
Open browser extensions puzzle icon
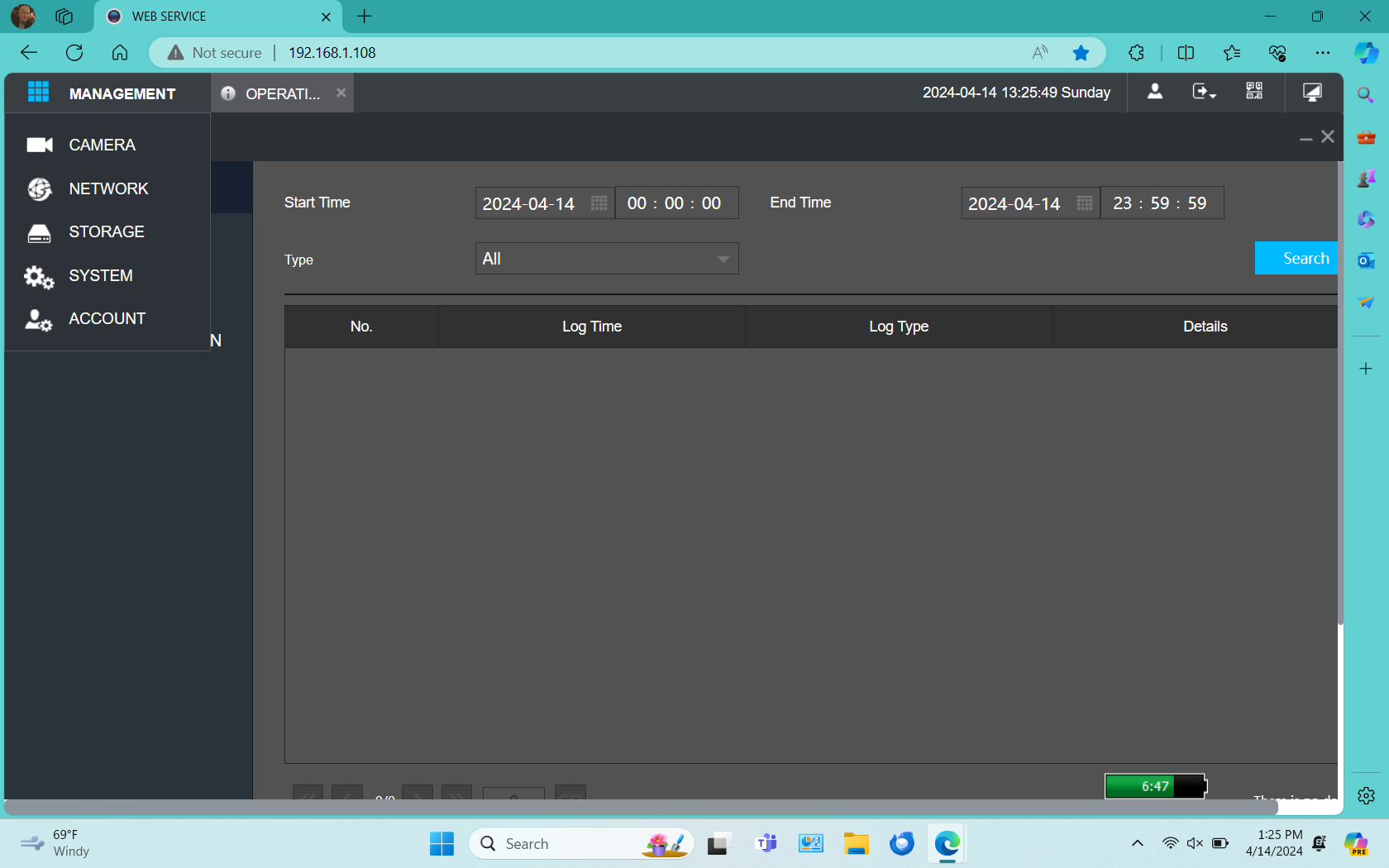(1137, 53)
